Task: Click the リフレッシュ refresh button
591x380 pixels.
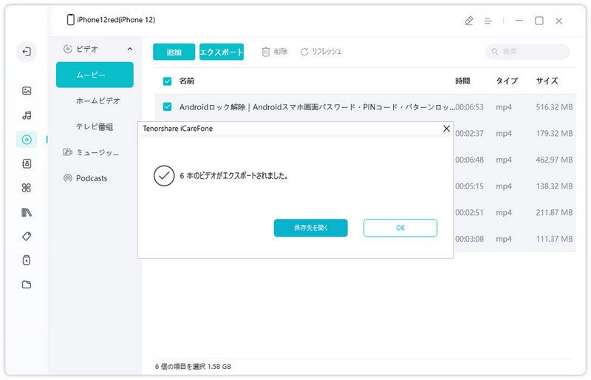Action: 321,52
